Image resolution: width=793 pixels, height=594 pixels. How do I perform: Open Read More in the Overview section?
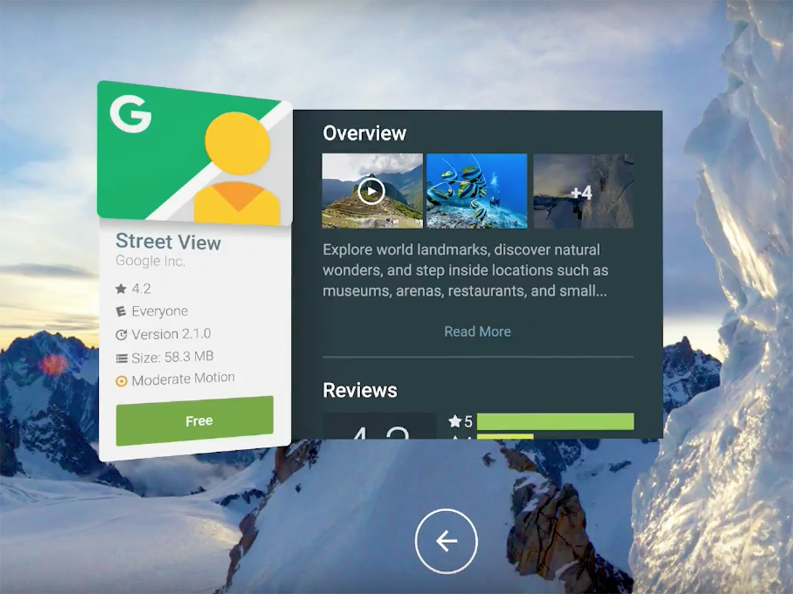[x=477, y=331]
